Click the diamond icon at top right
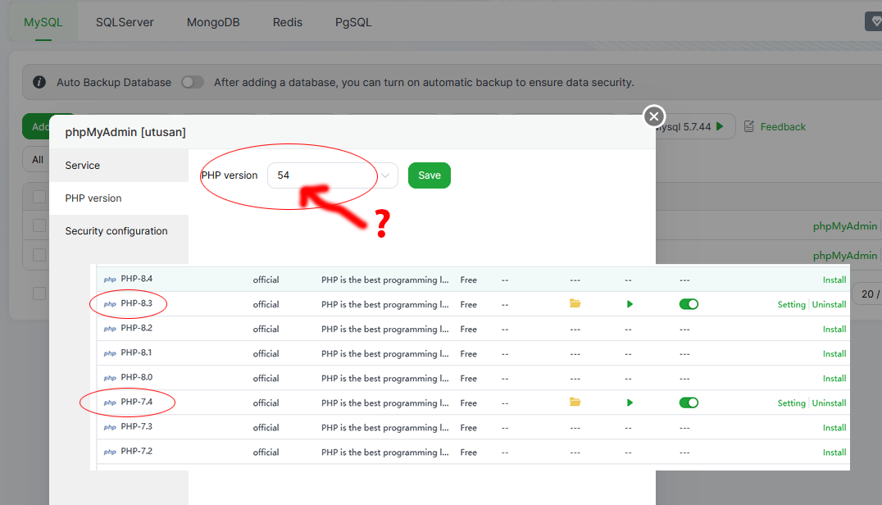Viewport: 882px width, 505px height. 874,21
